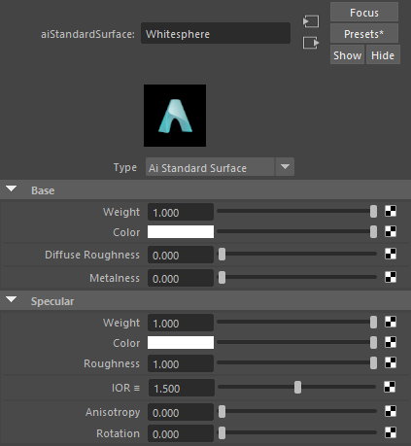Click the Rotation label
The image size is (411, 446).
118,433
